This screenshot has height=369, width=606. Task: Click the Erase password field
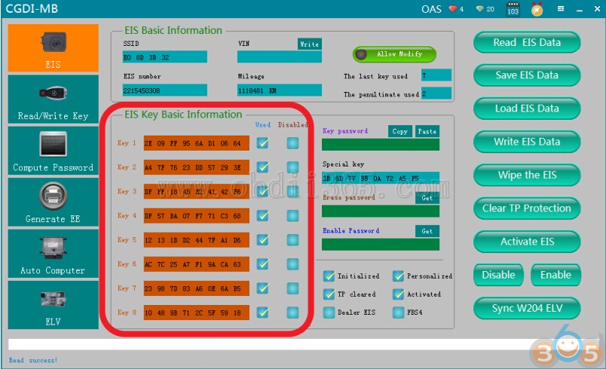tap(381, 211)
